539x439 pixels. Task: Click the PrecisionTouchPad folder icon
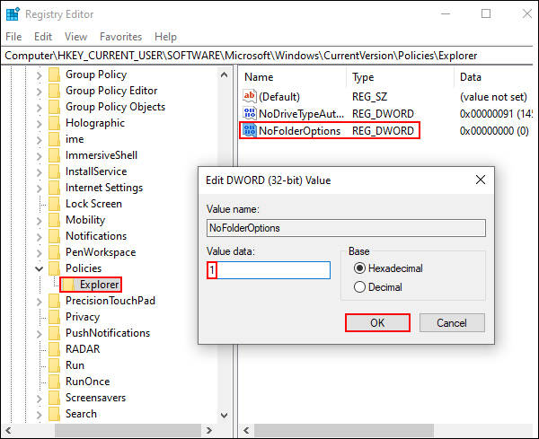click(x=54, y=301)
